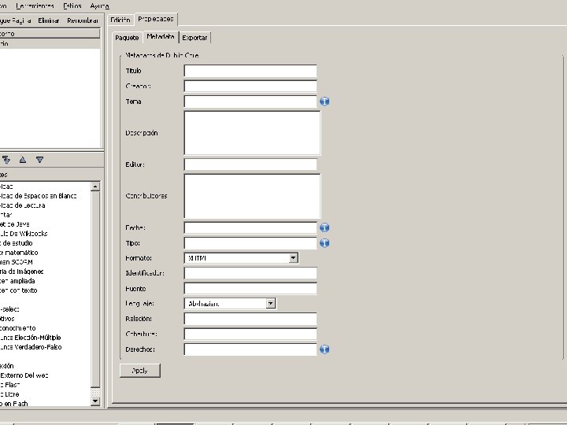Select 'Imagen ampliada' iDevice
Screen dimensions: 567x425
click(x=17, y=280)
